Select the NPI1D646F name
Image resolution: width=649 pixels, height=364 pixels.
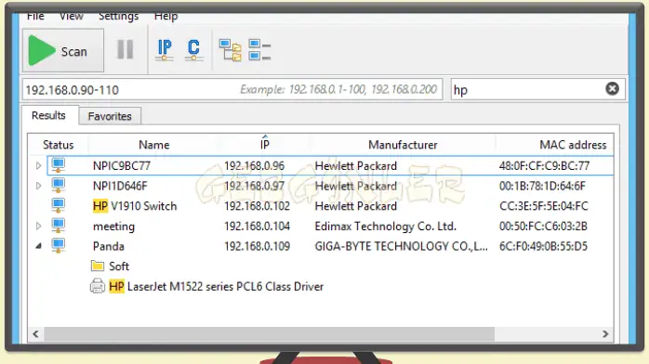120,186
